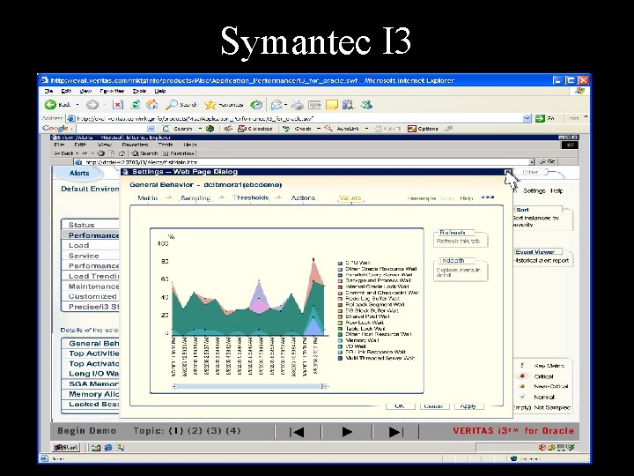Open the inner Alerts window address dropdown
634x476 pixels.
[x=532, y=162]
